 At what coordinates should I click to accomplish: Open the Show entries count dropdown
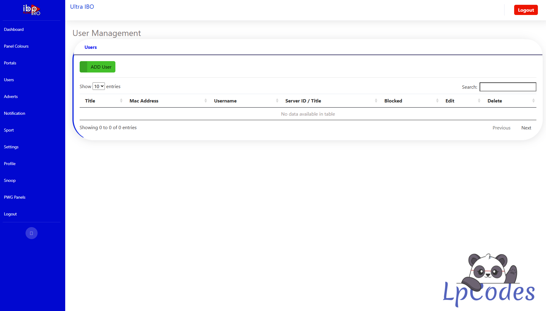click(x=99, y=86)
